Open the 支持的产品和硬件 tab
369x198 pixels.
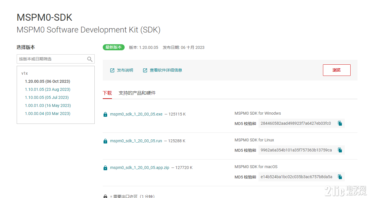pos(137,93)
